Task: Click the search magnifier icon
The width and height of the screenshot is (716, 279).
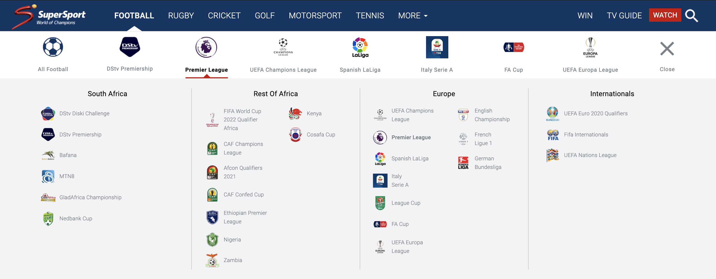Action: point(691,16)
